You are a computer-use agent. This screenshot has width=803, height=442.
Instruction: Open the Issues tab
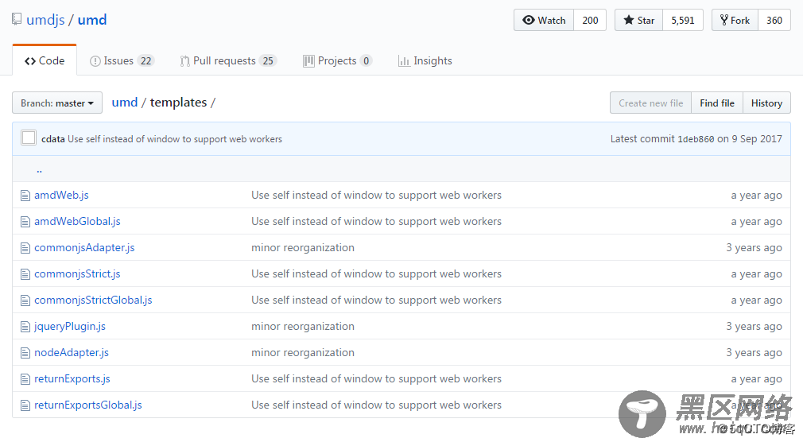(122, 60)
